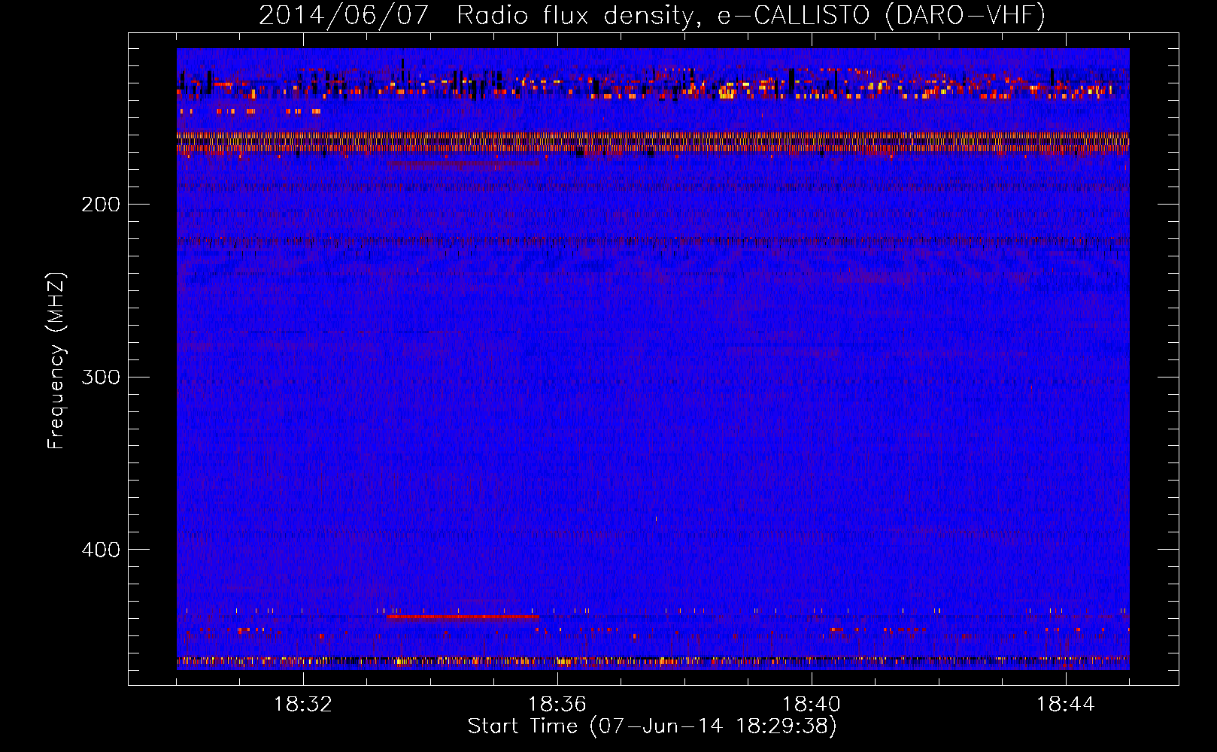This screenshot has width=1217, height=752.
Task: Click the dark red horizontal streak near 175 MHz
Action: pos(463,162)
